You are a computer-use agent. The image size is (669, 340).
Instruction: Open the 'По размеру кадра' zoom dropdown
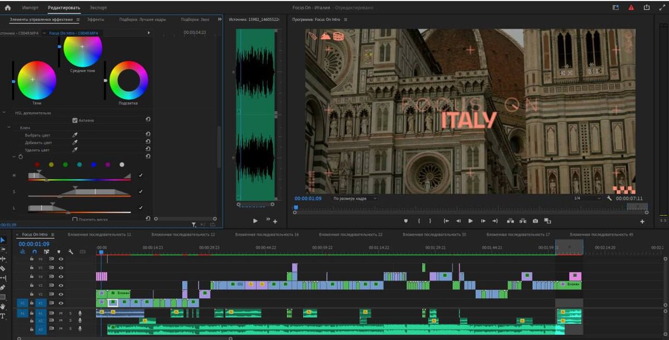pos(355,198)
